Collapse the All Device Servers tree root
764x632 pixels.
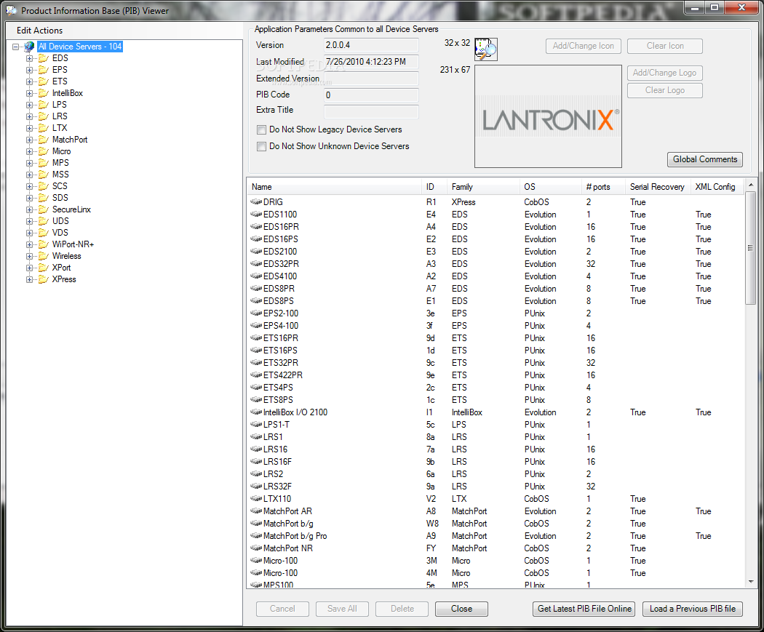coord(15,47)
